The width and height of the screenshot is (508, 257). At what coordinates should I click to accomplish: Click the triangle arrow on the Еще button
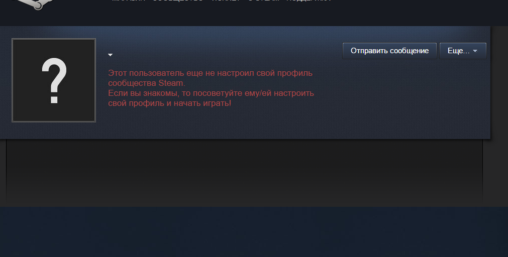(x=475, y=51)
